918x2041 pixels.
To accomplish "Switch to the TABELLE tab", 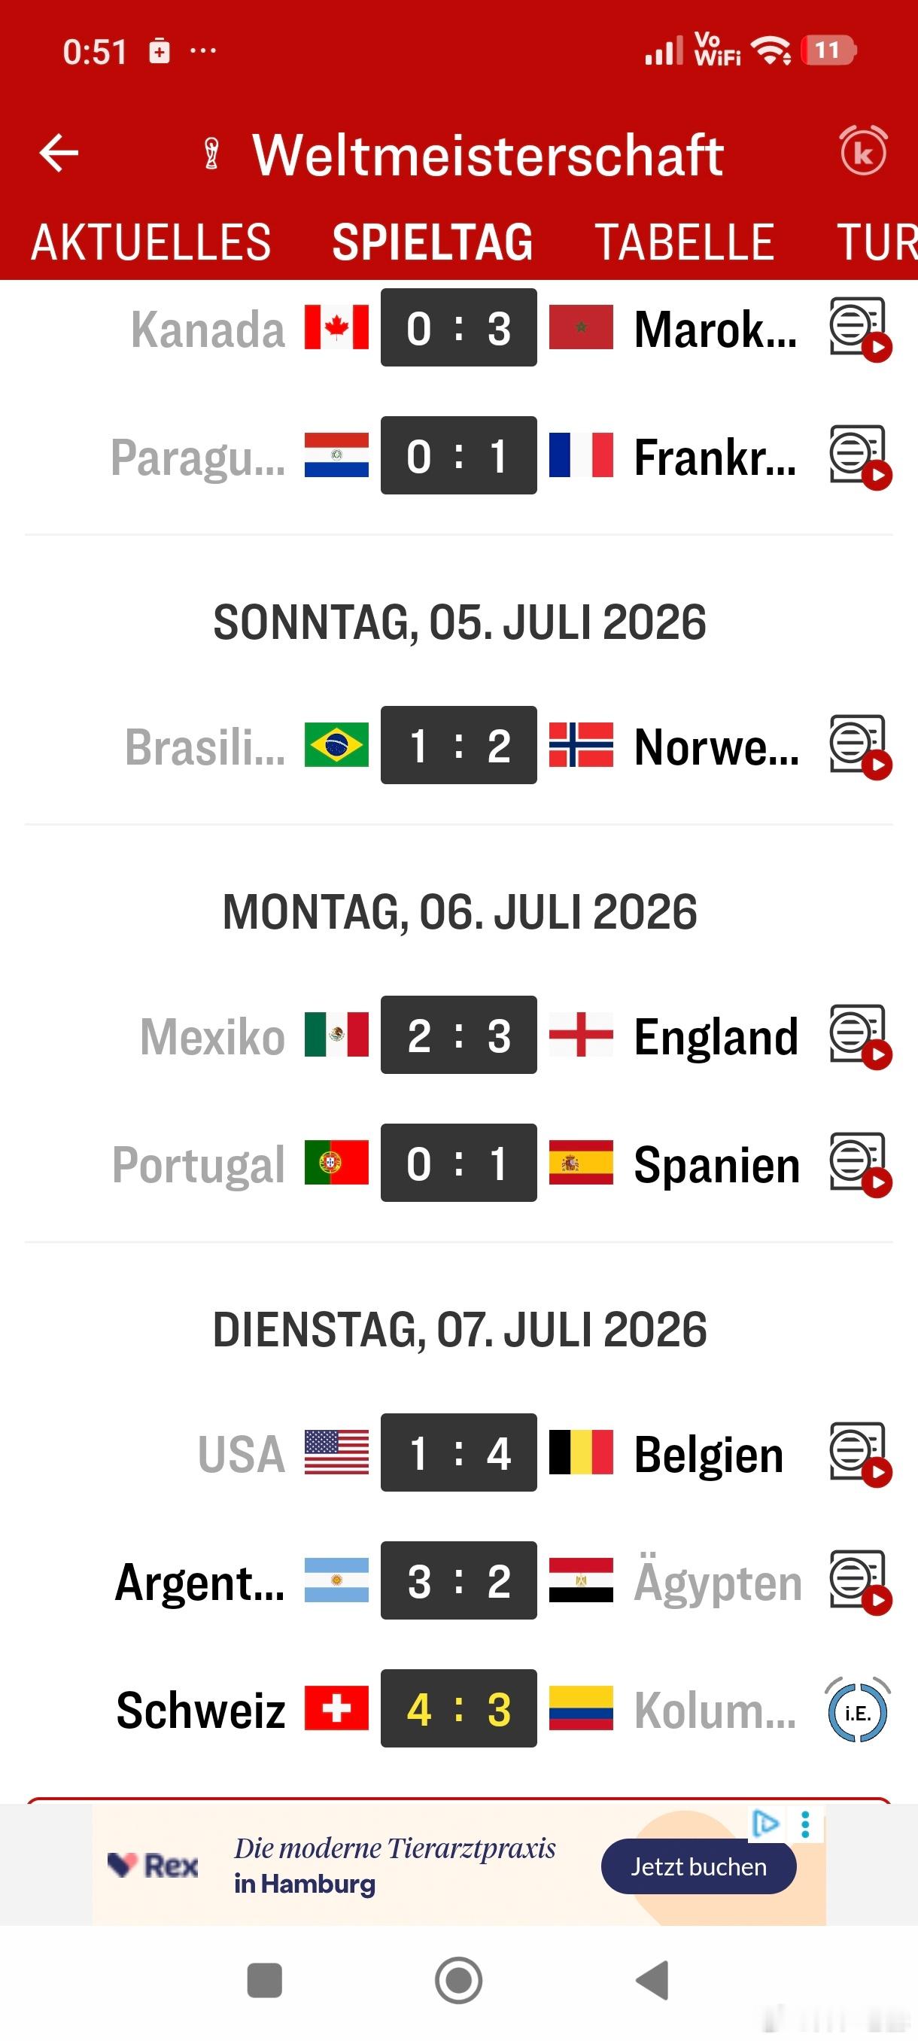I will click(684, 242).
